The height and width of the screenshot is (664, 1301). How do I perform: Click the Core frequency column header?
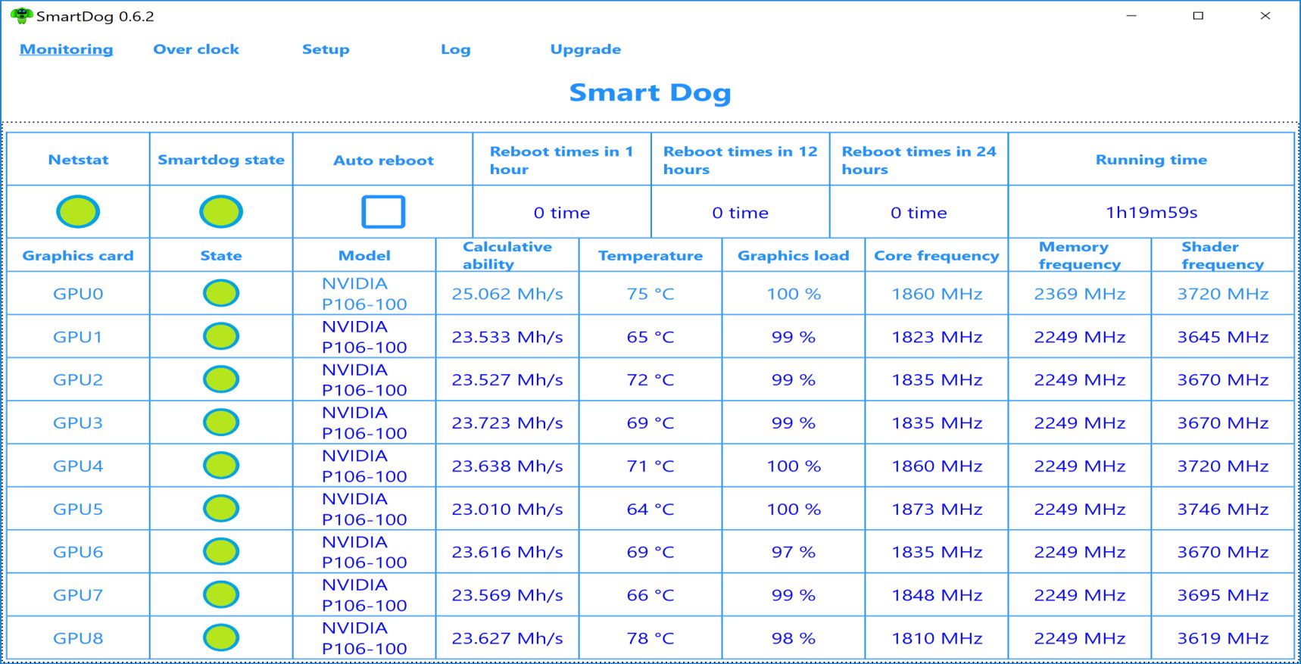(x=937, y=256)
